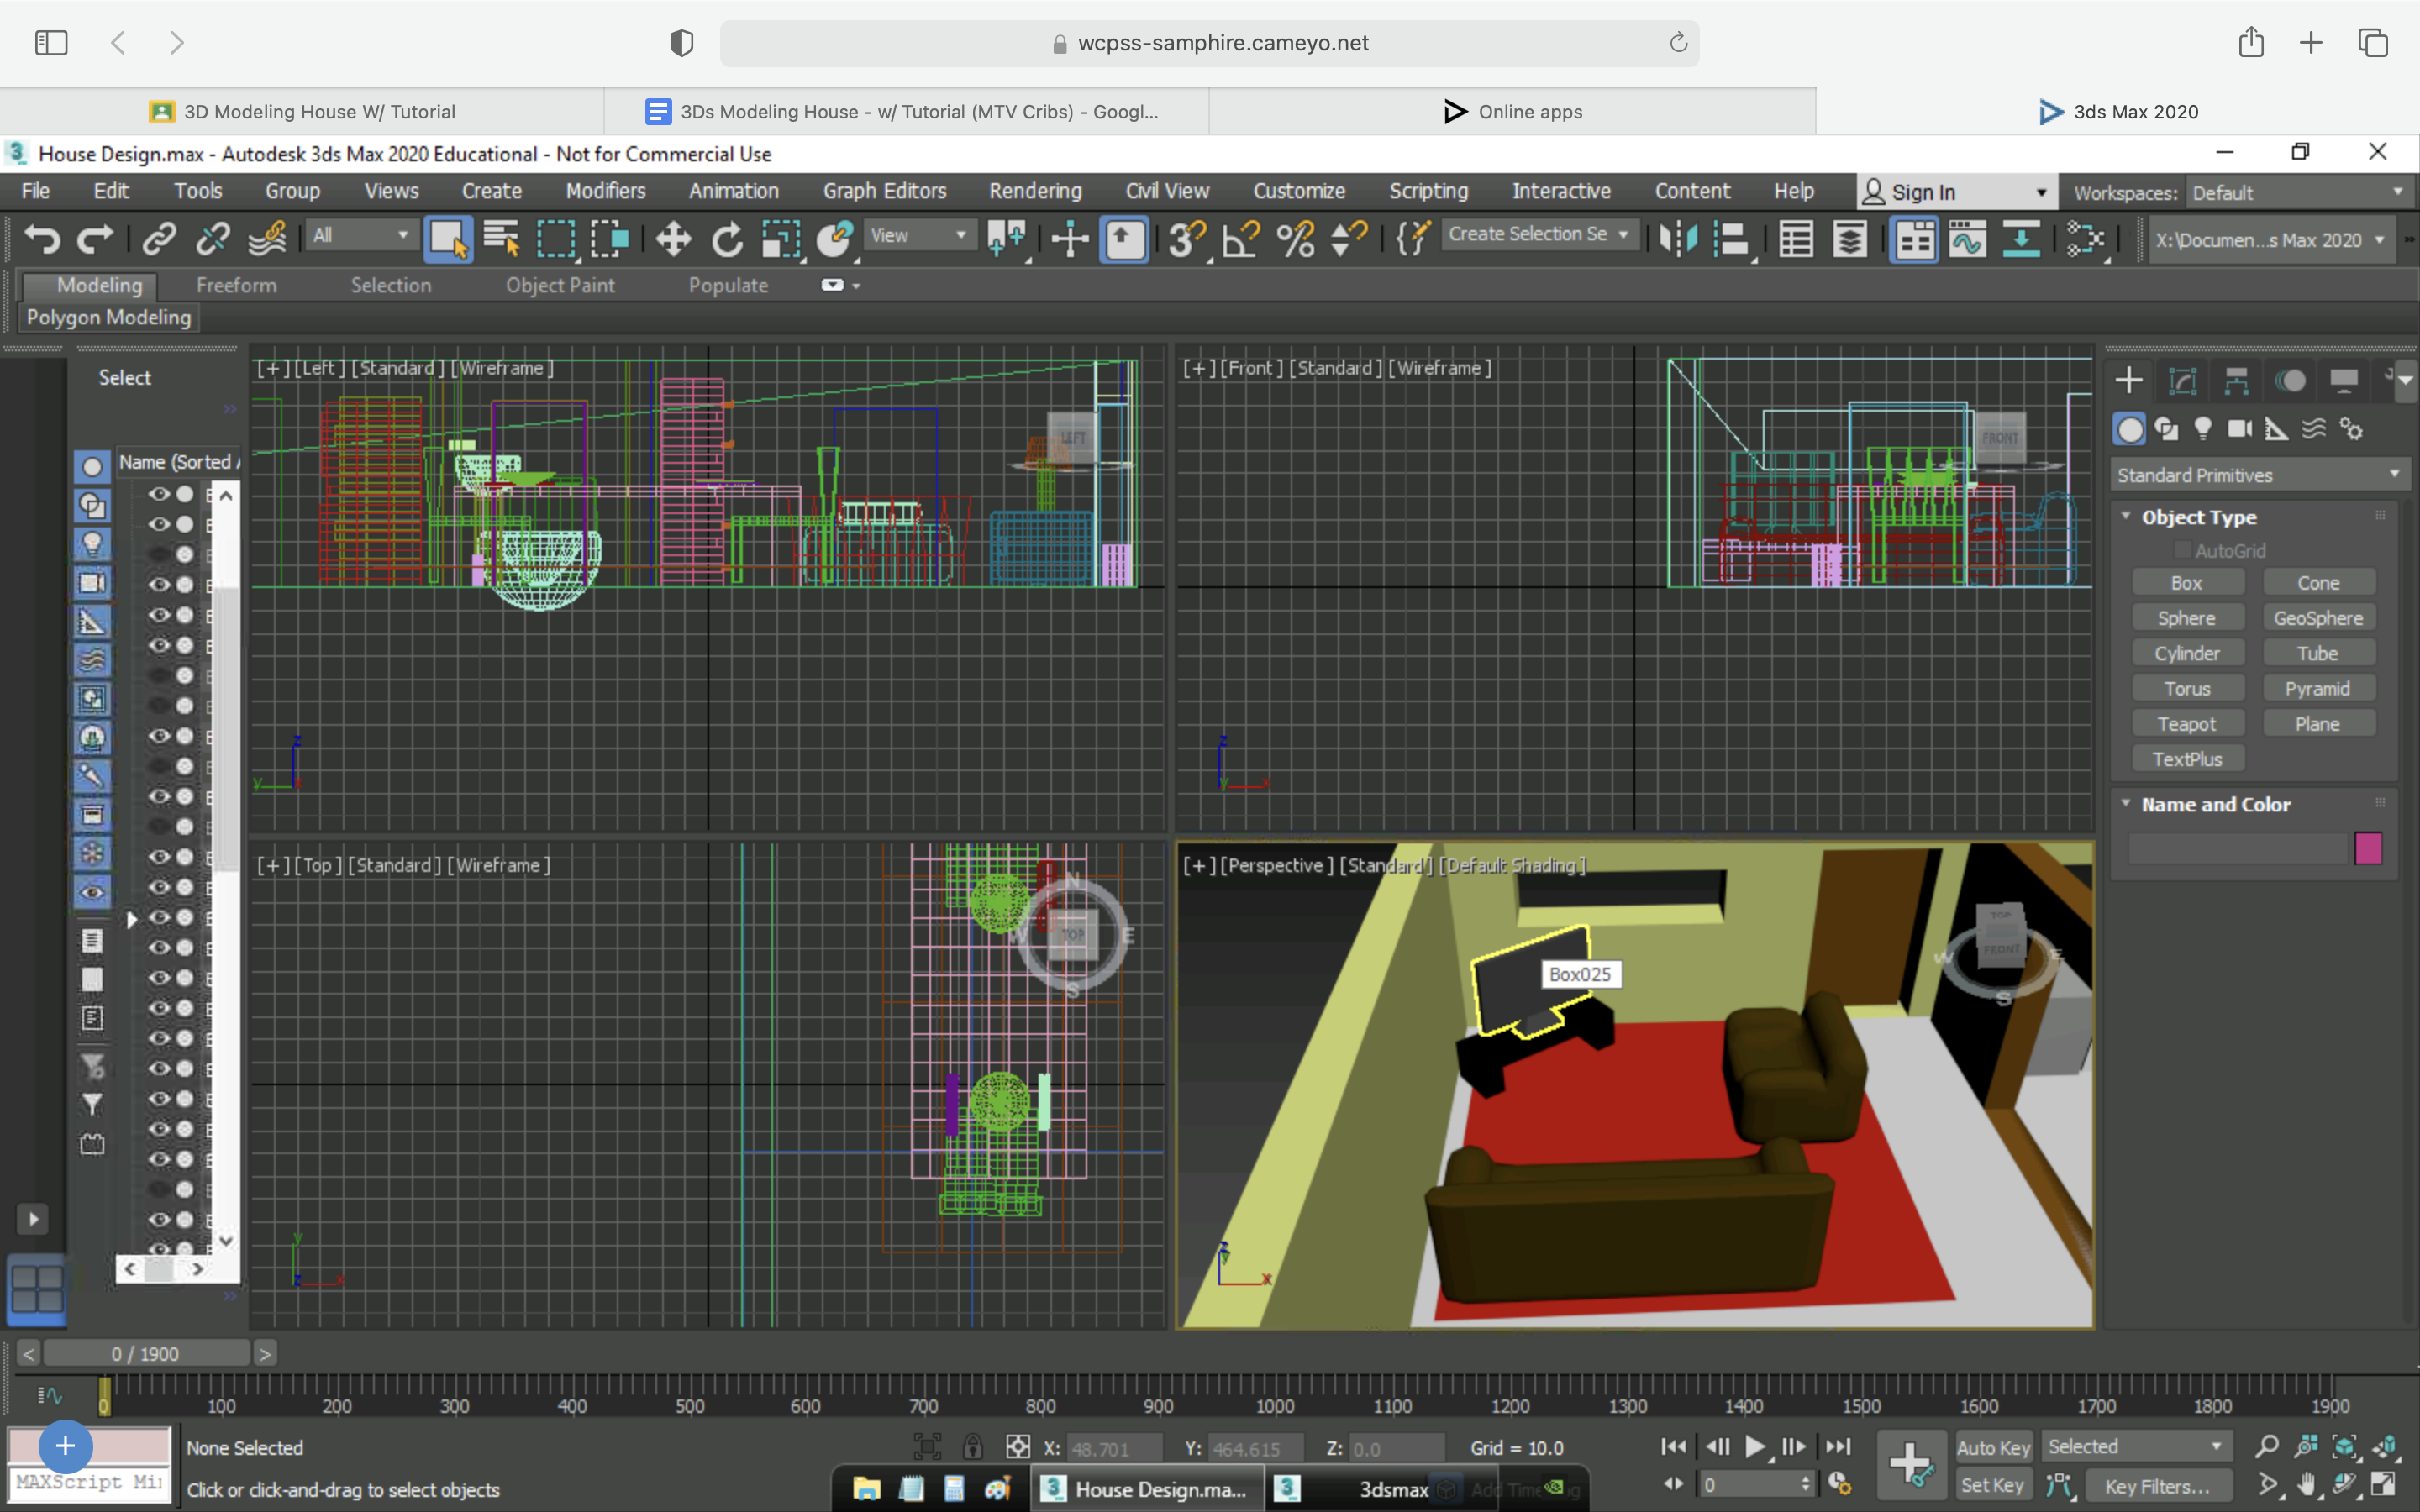Open the Motion panel tab icon
This screenshot has width=2420, height=1512.
point(2290,380)
